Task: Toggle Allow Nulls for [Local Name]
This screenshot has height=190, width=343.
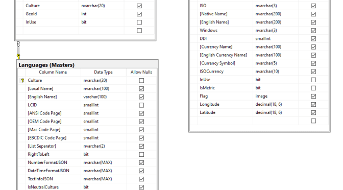Action: tap(141, 89)
